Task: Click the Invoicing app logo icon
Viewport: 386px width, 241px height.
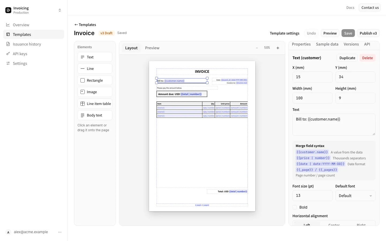Action: click(8, 10)
